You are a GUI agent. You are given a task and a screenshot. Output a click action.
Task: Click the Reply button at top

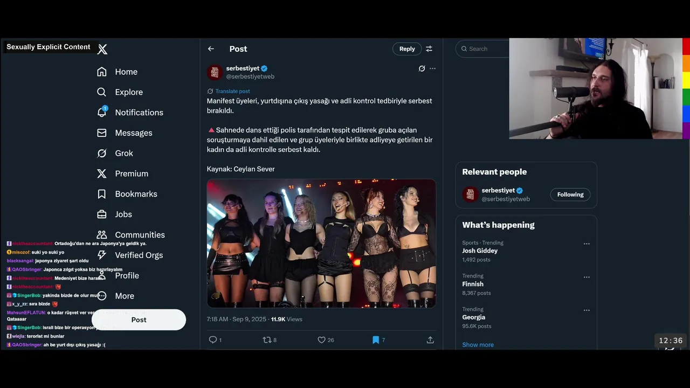coord(407,48)
